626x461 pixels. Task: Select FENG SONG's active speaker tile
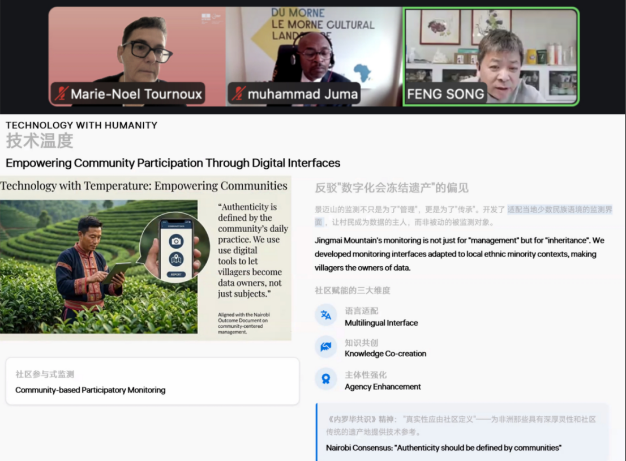point(491,55)
